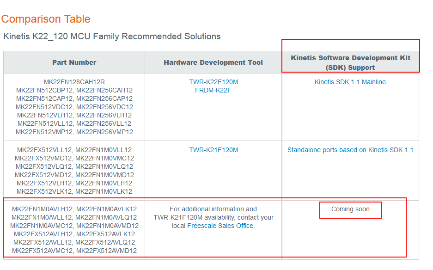Select part number MK22FX512VLL12
This screenshot has height=270, width=433.
44,150
